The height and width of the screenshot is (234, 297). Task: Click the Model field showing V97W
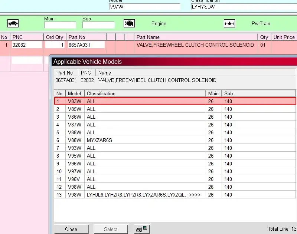click(144, 7)
